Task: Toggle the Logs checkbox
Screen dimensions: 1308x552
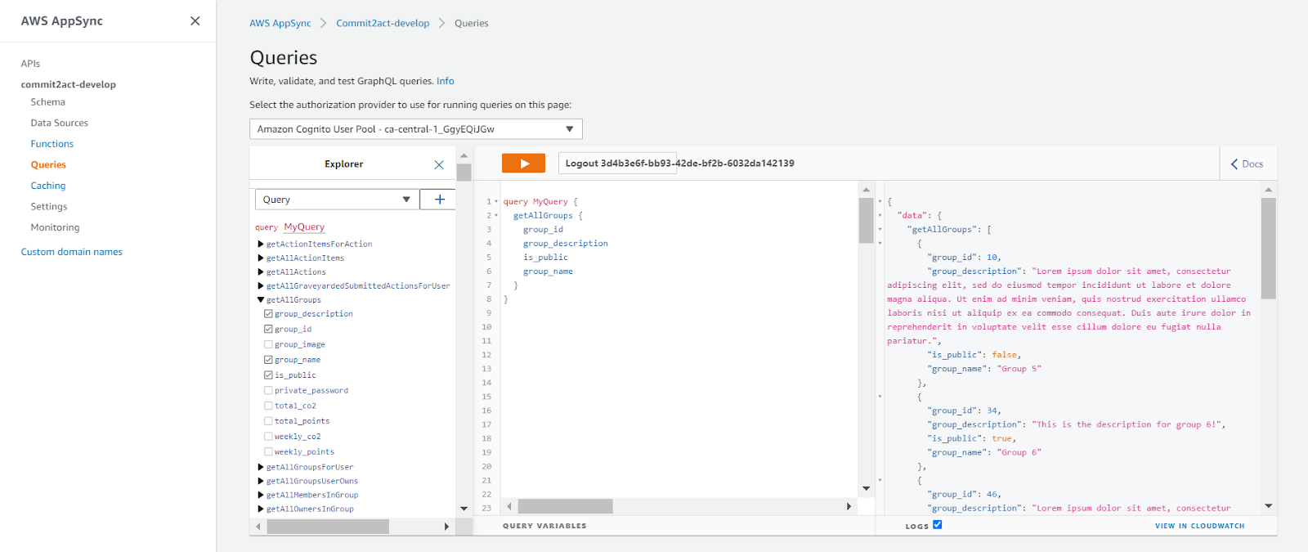Action: tap(938, 525)
